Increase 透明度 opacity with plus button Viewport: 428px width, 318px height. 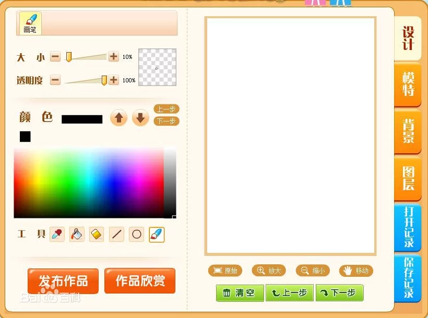(x=114, y=80)
